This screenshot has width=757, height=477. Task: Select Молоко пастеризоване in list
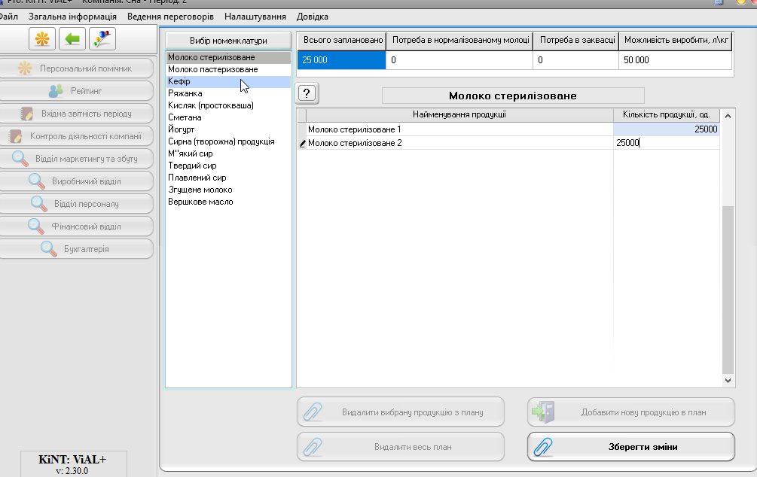[x=228, y=69]
